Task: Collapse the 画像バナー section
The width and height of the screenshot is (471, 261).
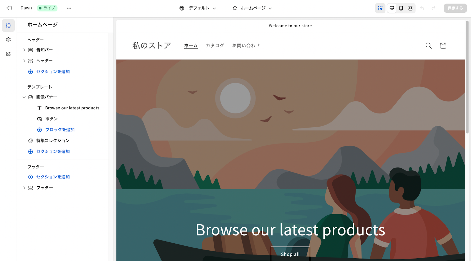Action: (x=24, y=97)
